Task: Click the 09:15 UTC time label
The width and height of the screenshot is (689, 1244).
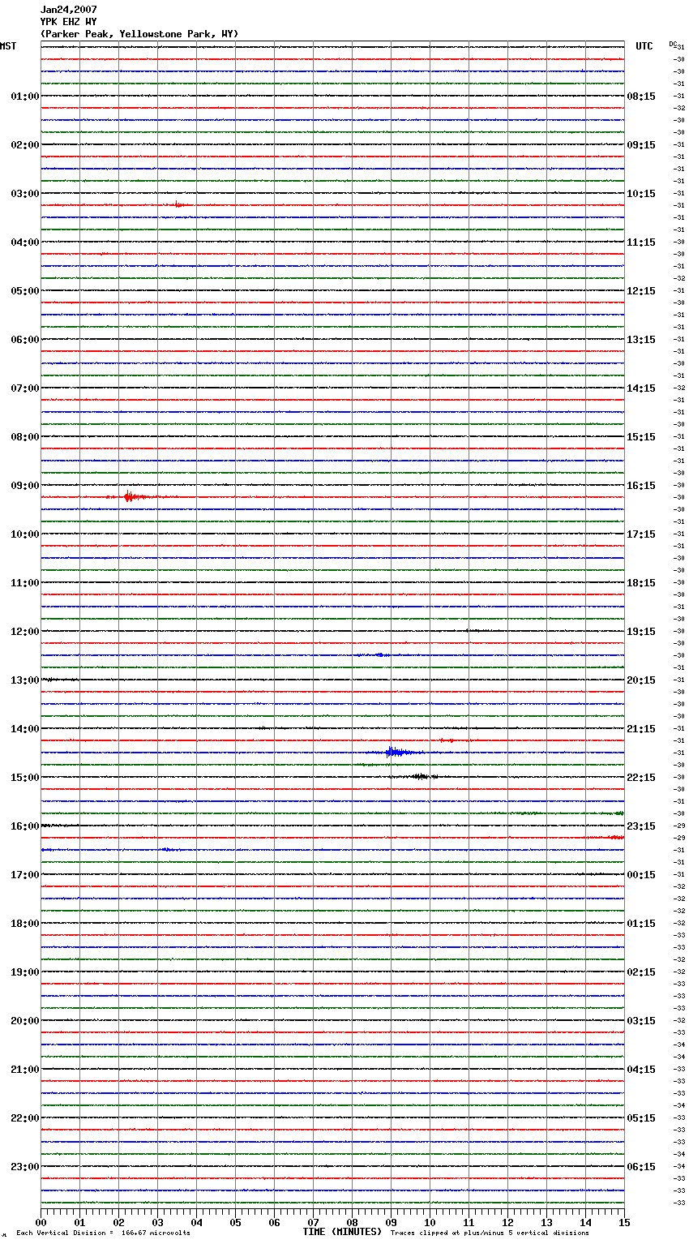Action: click(x=641, y=145)
